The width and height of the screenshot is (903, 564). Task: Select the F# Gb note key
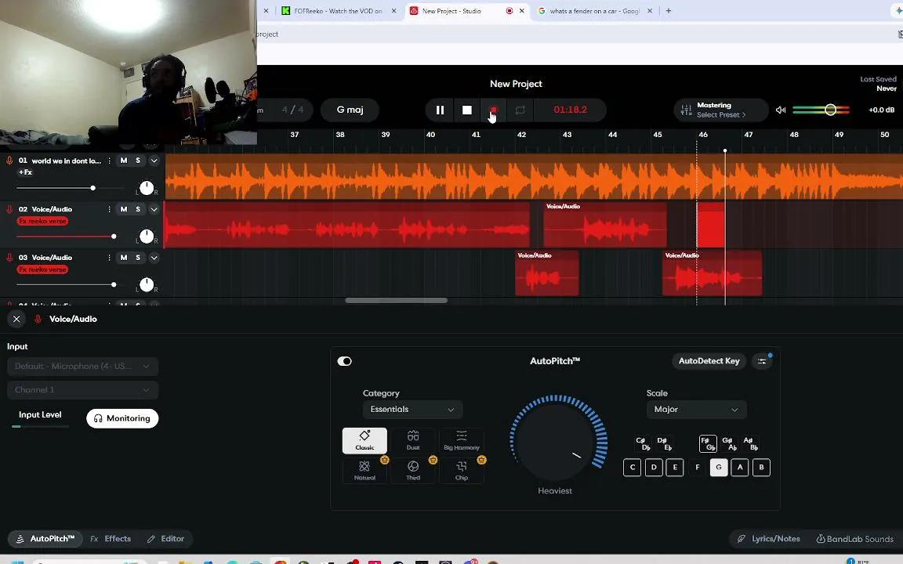point(708,443)
